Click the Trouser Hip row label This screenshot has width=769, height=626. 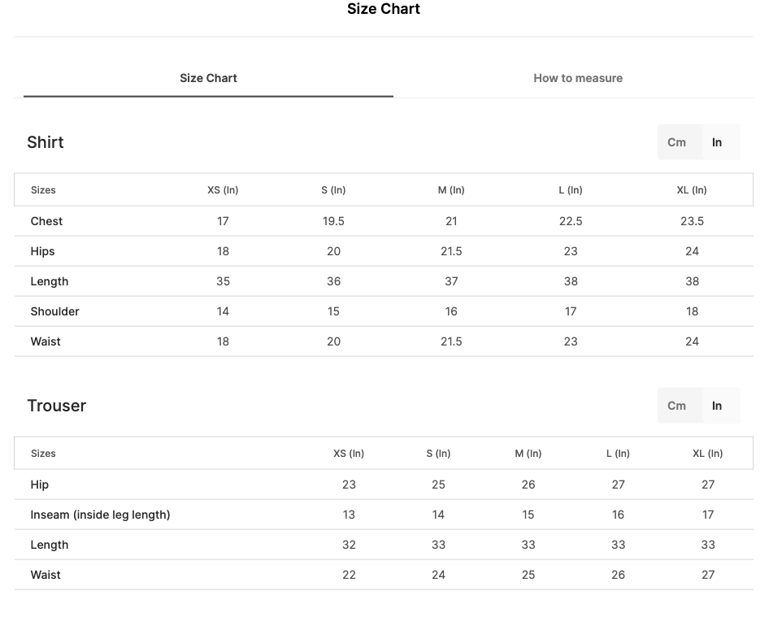(x=40, y=485)
